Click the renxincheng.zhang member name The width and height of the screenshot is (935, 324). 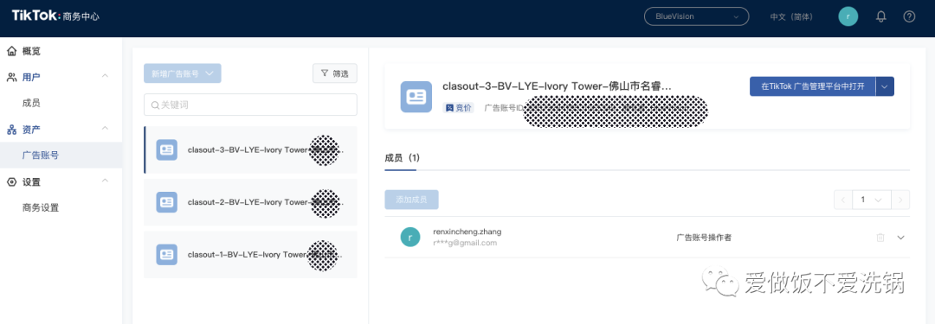pyautogui.click(x=467, y=232)
